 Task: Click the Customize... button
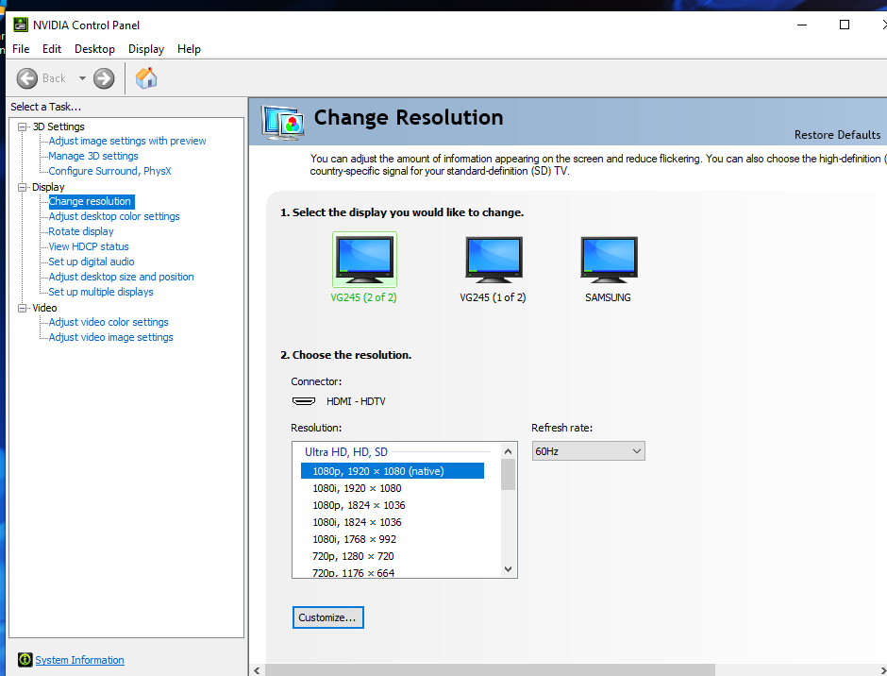(x=328, y=617)
